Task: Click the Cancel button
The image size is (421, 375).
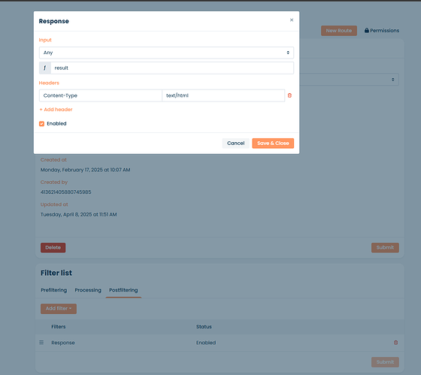Action: click(x=236, y=143)
